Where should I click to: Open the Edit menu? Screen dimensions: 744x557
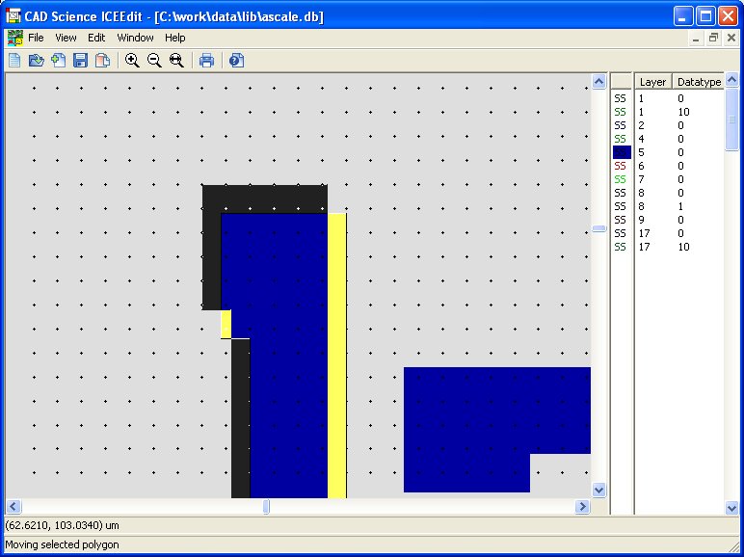click(96, 38)
